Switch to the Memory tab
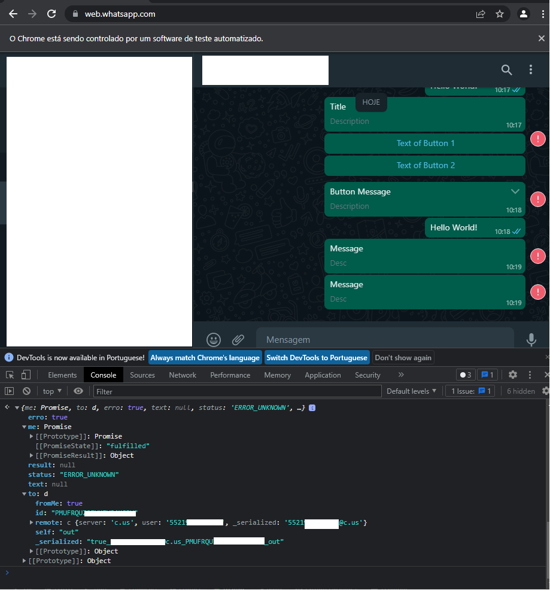The width and height of the screenshot is (550, 590). click(278, 375)
